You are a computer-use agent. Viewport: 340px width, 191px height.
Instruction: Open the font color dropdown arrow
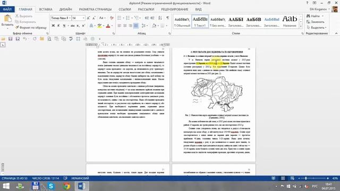[112, 26]
